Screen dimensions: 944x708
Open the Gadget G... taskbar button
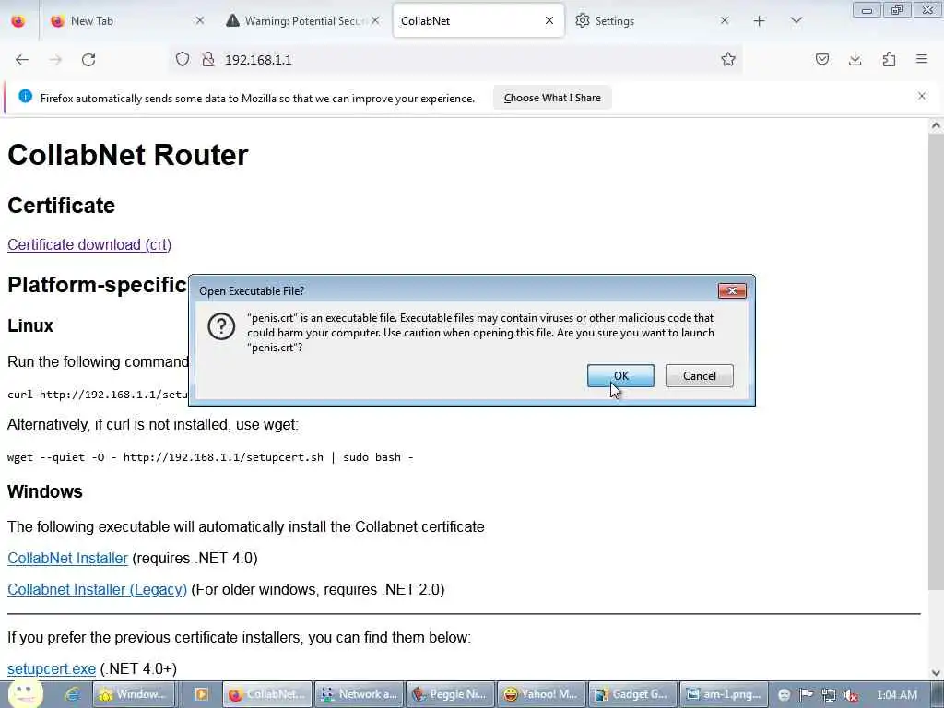[632, 694]
